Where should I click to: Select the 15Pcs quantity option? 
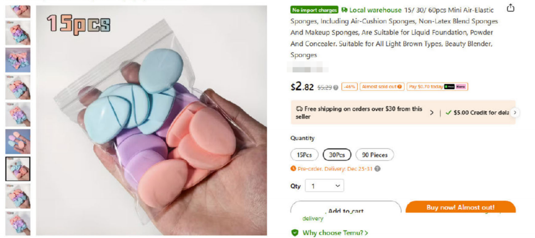[304, 155]
